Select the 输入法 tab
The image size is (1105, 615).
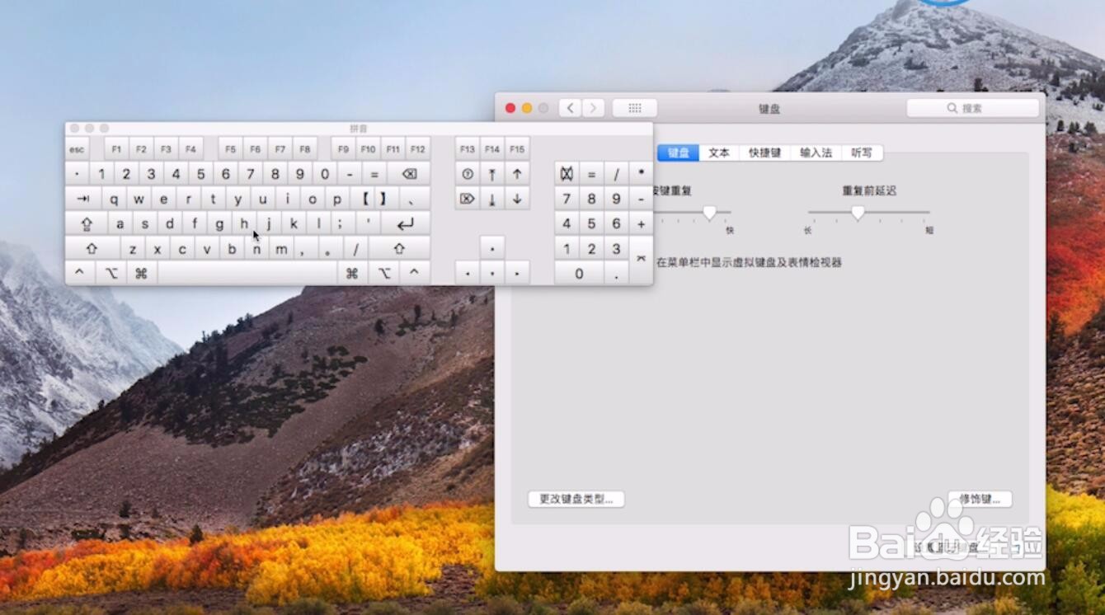[816, 153]
